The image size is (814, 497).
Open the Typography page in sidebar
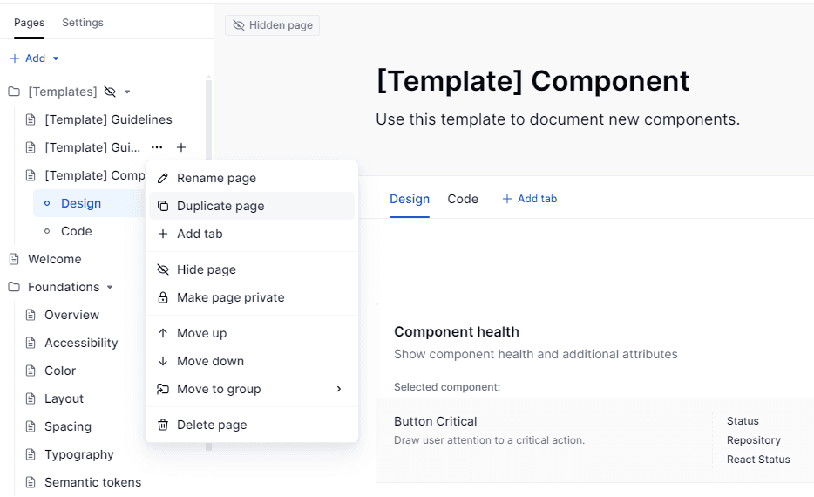[x=79, y=454]
